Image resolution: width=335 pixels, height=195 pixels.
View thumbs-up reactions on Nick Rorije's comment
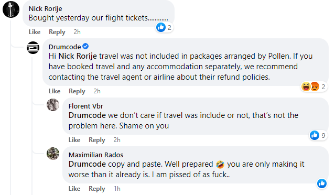pyautogui.click(x=164, y=28)
